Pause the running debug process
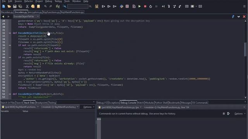This screenshot has width=248, height=139. (x=156, y=6)
